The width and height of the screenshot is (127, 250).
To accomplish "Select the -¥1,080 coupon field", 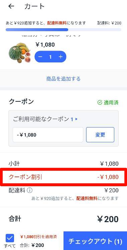I will click(x=48, y=135).
